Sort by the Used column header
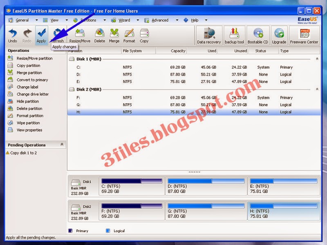The height and width of the screenshot is (245, 327). click(202, 51)
